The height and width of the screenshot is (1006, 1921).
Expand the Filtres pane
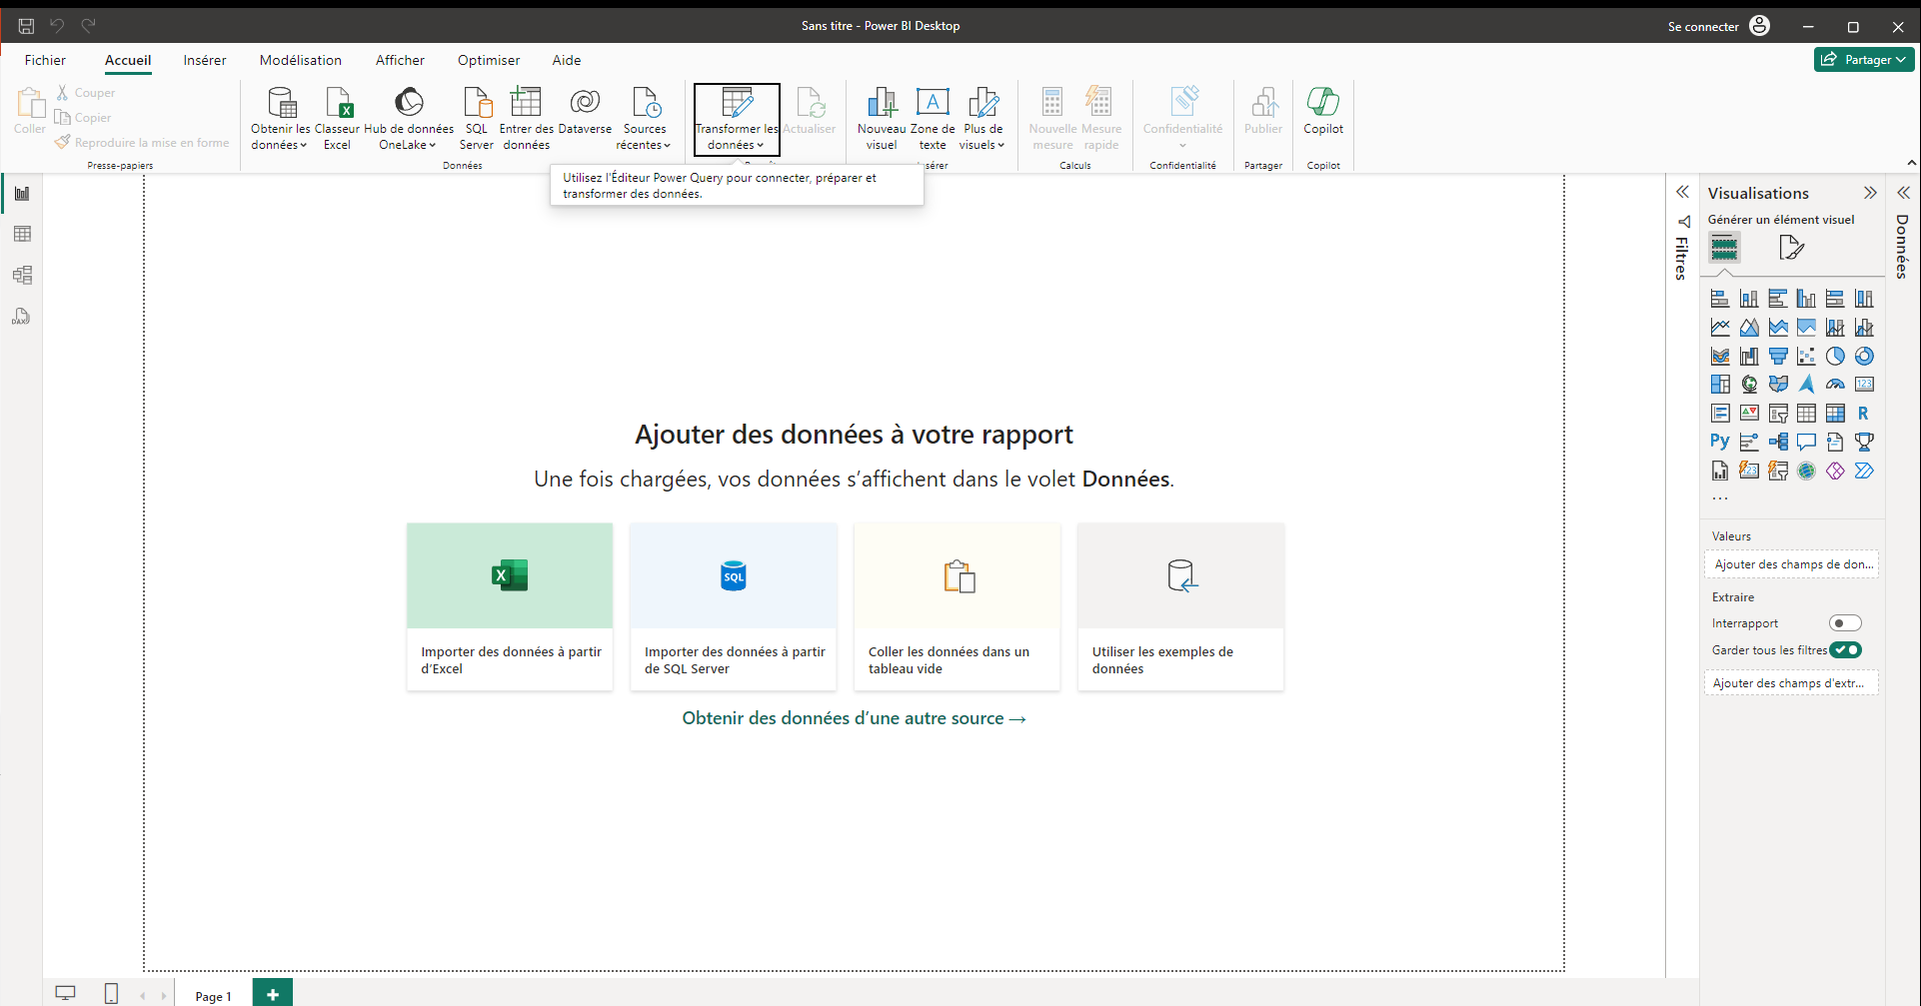click(x=1683, y=192)
